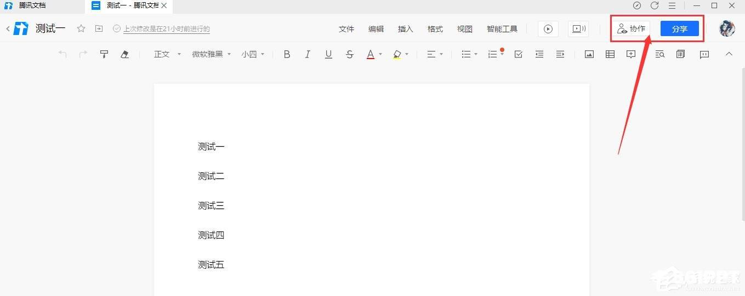Open the move-to-folder icon next to the star

click(x=99, y=28)
